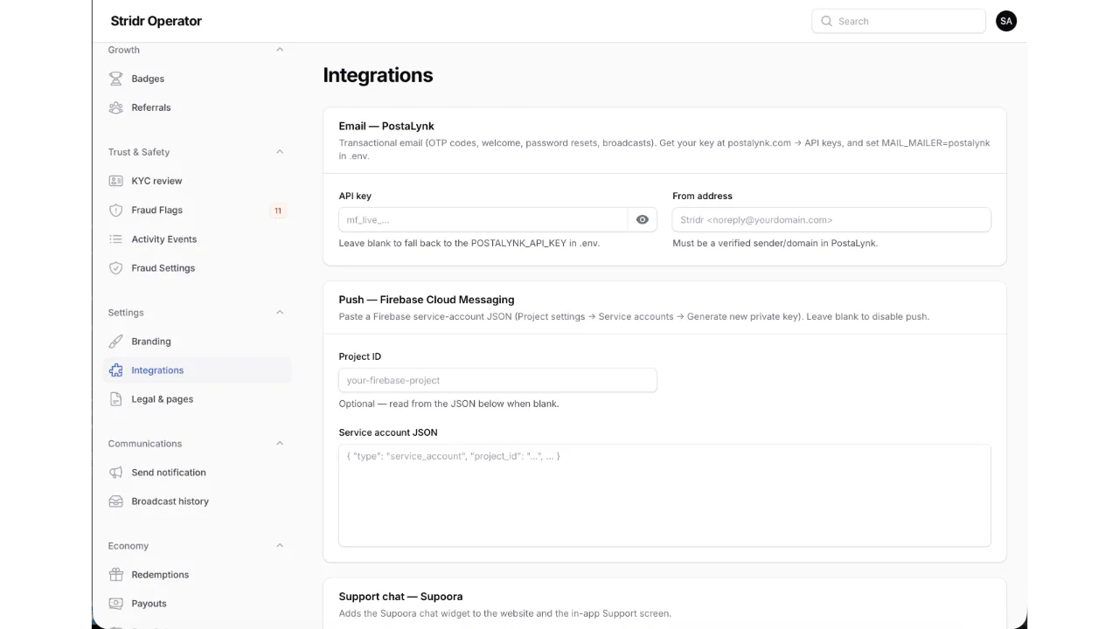Click the Stridr Operator title
The height and width of the screenshot is (629, 1119).
point(156,21)
